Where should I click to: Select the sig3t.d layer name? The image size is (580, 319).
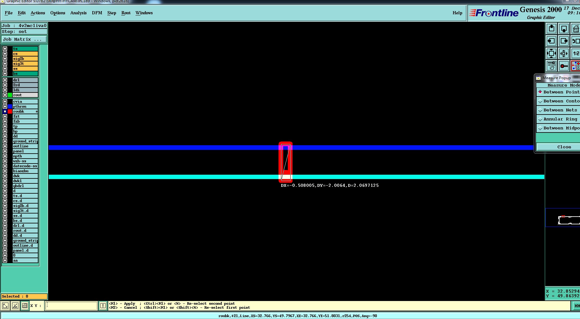pyautogui.click(x=25, y=211)
